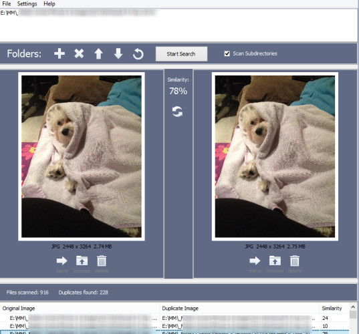This screenshot has height=334, width=359.
Task: Select the result row with similarity 24
Action: click(174, 318)
